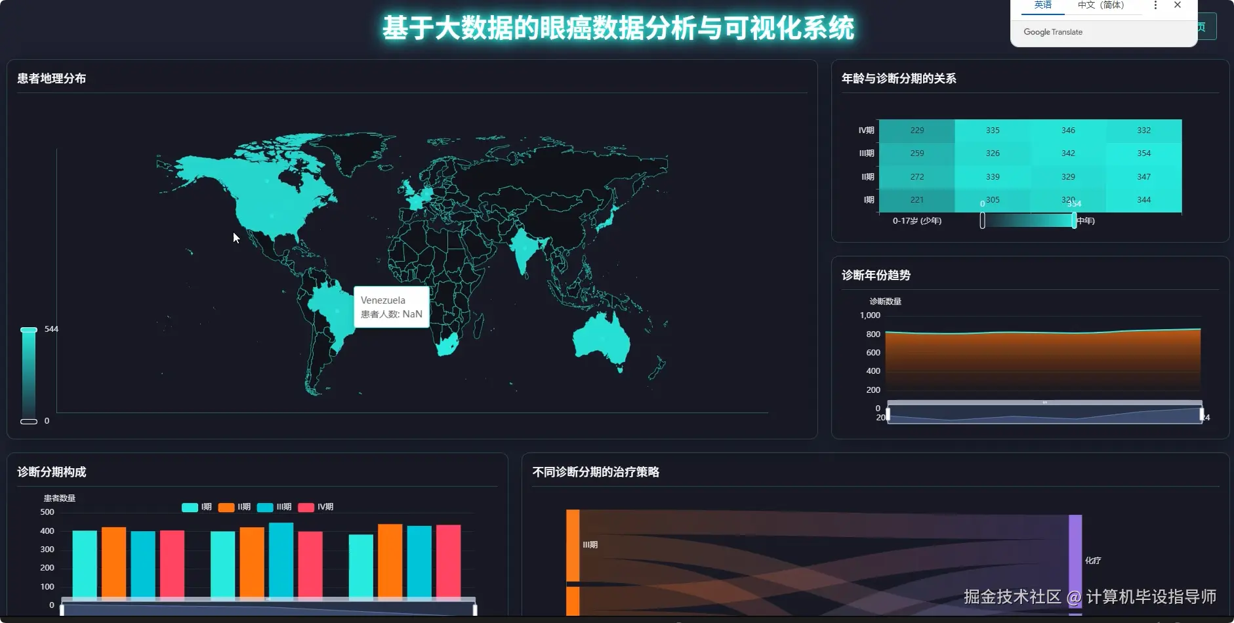Click heatmap cell with value 339
Image resolution: width=1234 pixels, height=623 pixels.
click(x=993, y=177)
